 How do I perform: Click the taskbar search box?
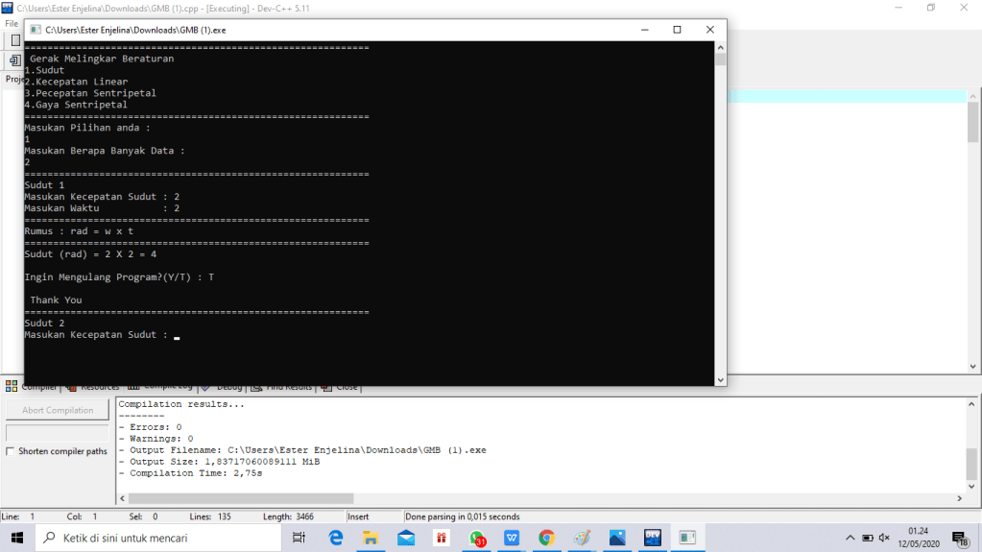158,538
